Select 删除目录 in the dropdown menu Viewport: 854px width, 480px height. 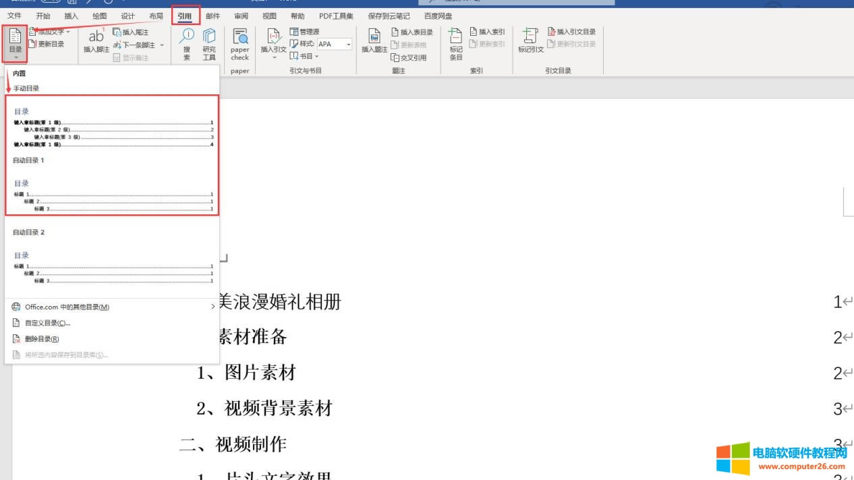42,339
